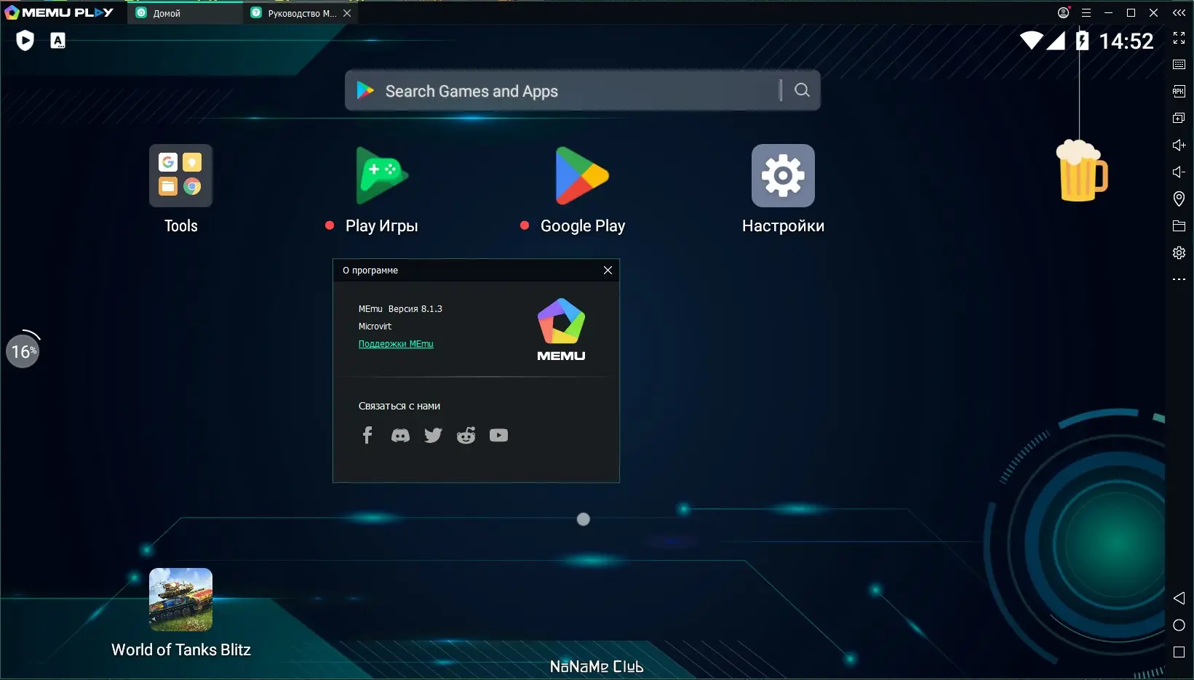Click the APK install sidebar icon
This screenshot has height=680, width=1194.
coord(1179,91)
